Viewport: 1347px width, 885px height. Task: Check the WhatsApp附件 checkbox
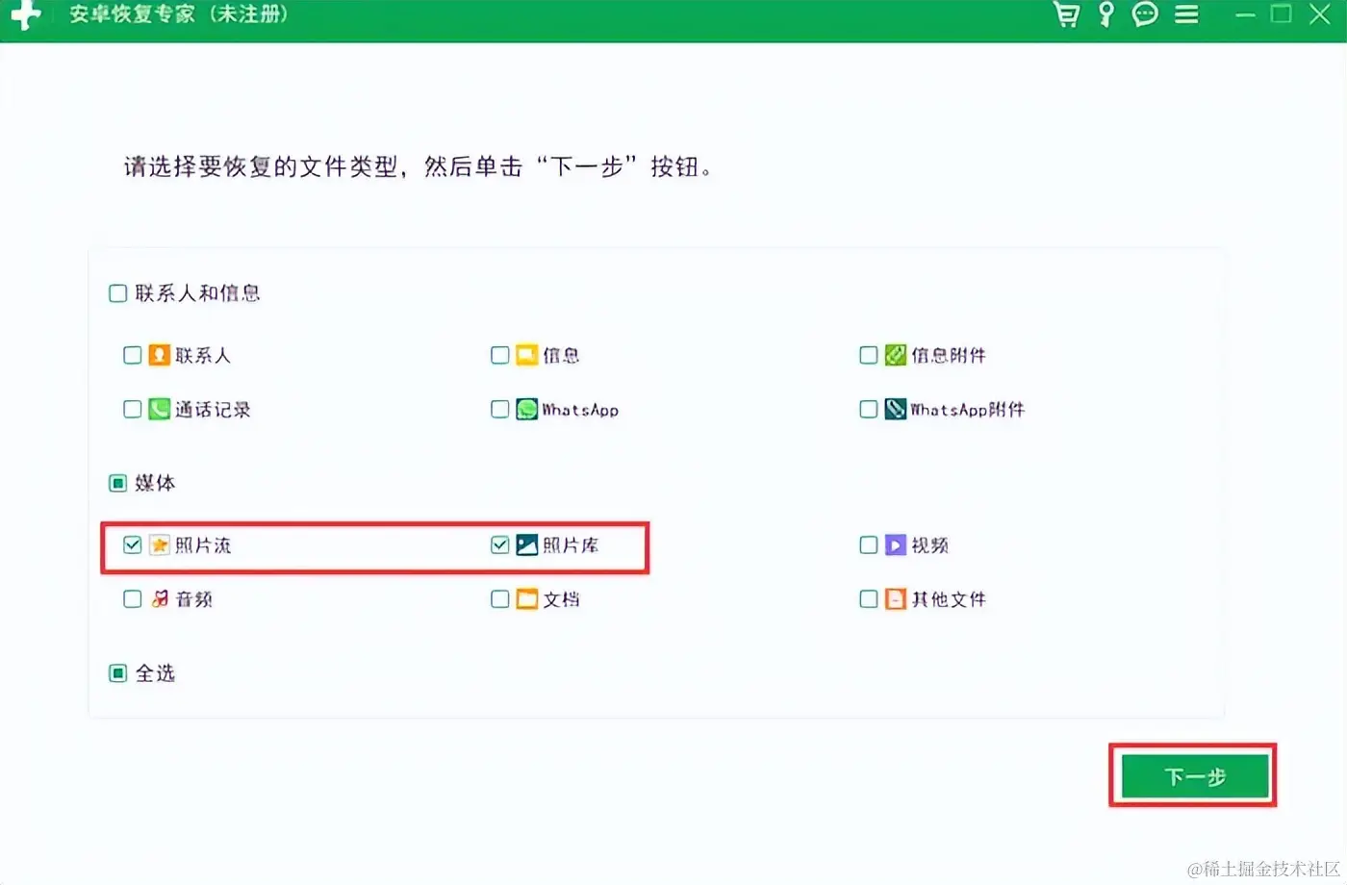pyautogui.click(x=869, y=409)
